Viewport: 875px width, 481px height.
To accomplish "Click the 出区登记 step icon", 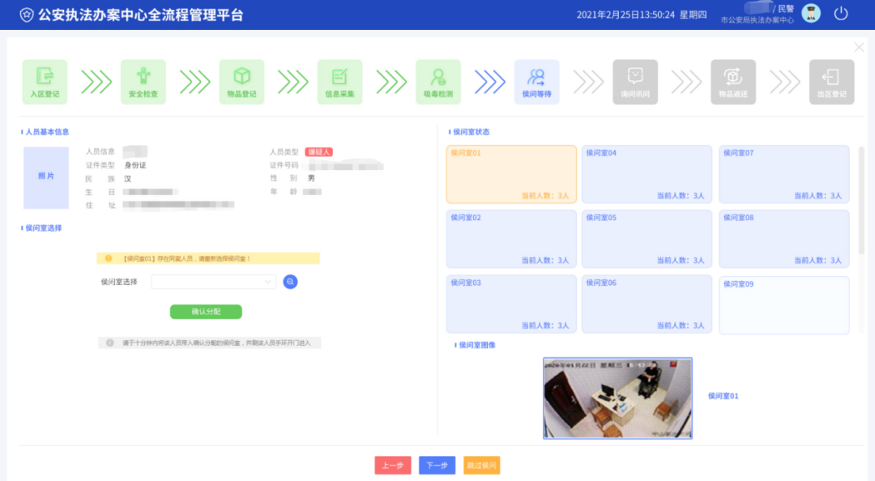I will point(831,82).
